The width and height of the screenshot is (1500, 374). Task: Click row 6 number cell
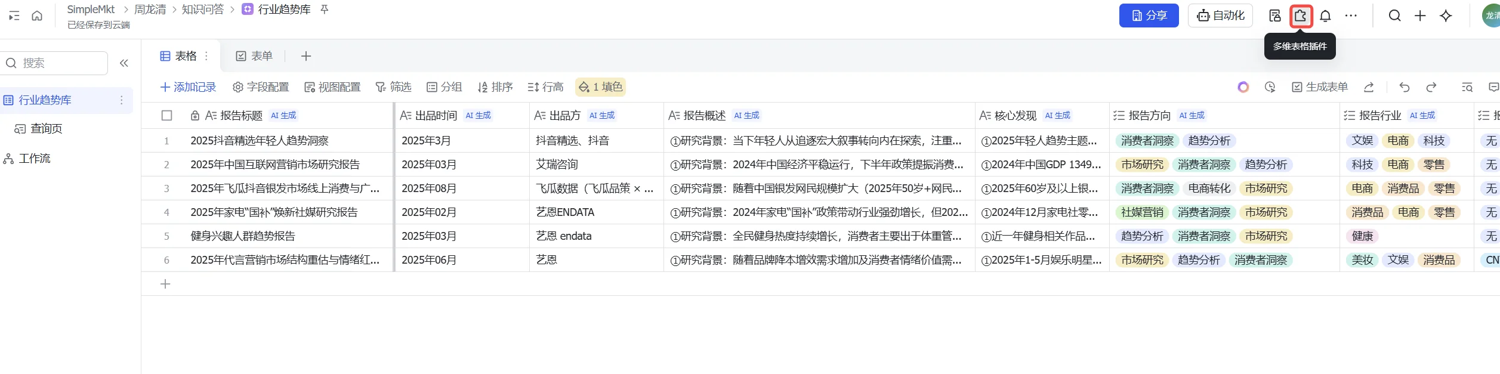pos(166,260)
